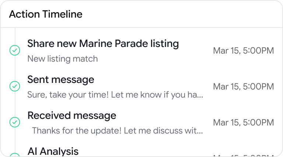Viewport: 283px width, 157px height.
Task: Click the cut-off timestamp of the AI Analysis entry
Action: click(243, 155)
